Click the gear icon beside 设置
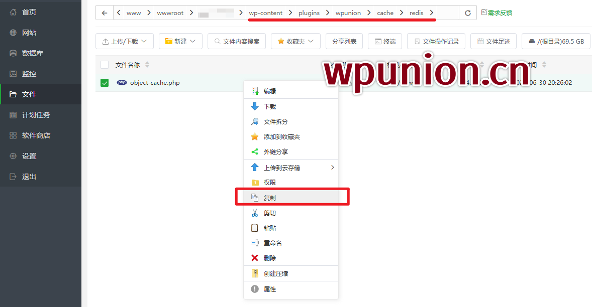 [x=13, y=156]
